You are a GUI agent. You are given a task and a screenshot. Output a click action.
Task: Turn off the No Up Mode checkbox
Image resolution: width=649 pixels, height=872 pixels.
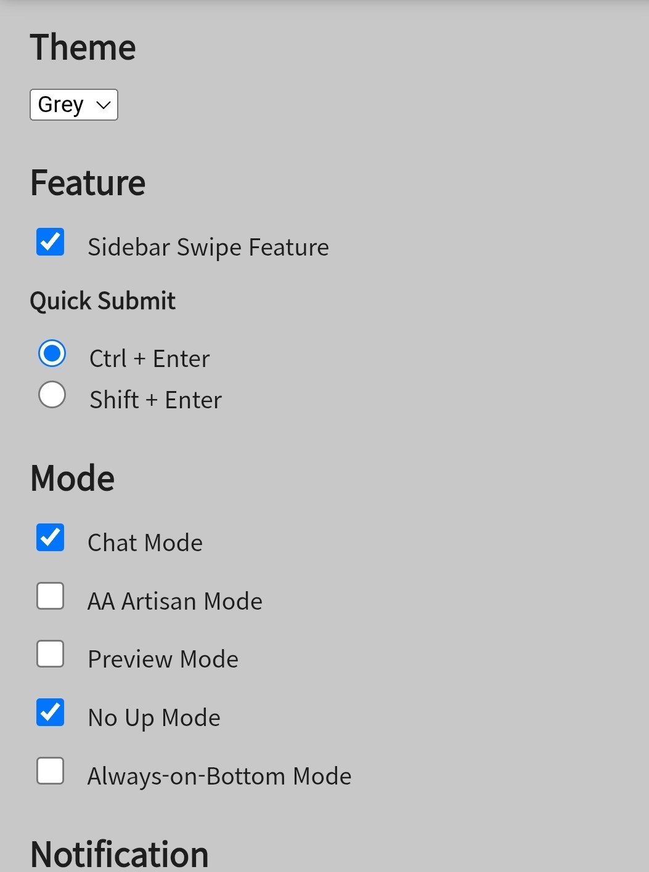point(51,713)
